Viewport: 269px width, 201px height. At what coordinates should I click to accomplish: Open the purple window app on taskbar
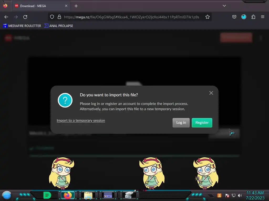tap(108, 195)
